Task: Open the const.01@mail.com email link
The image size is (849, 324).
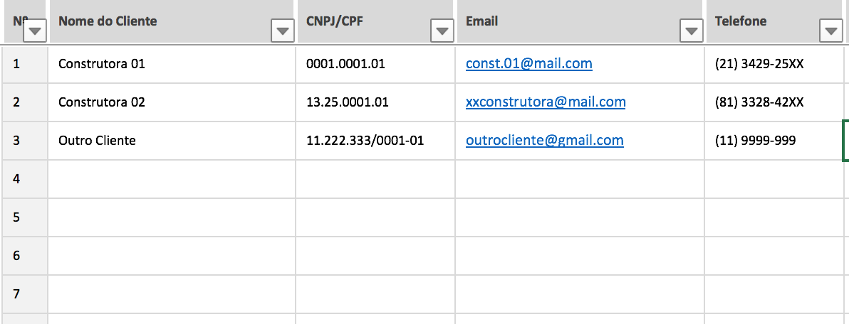Action: tap(528, 64)
